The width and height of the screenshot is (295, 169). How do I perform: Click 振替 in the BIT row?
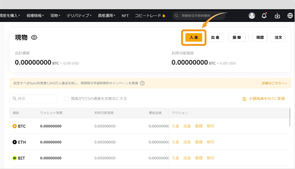199,158
